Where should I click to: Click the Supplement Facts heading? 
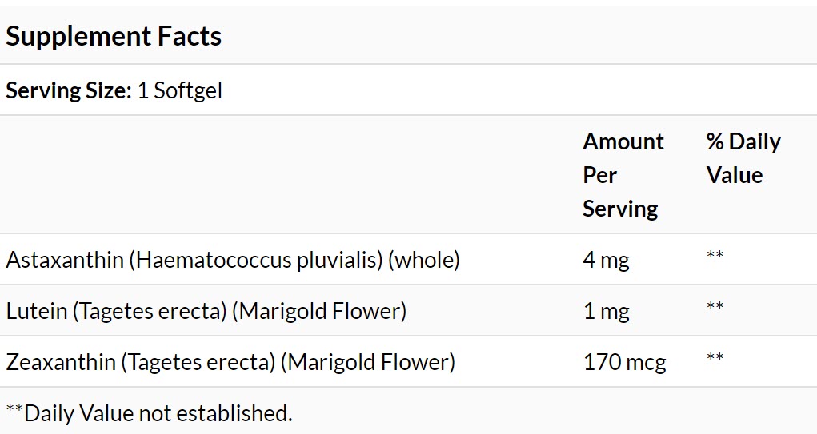(x=114, y=37)
